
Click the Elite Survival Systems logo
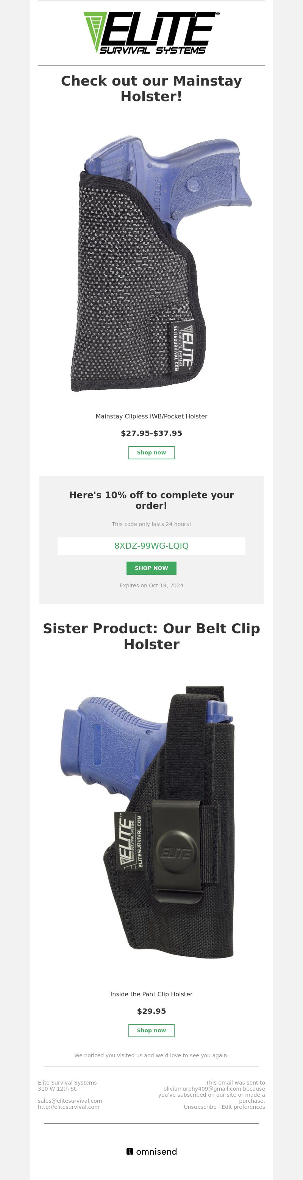pyautogui.click(x=151, y=33)
